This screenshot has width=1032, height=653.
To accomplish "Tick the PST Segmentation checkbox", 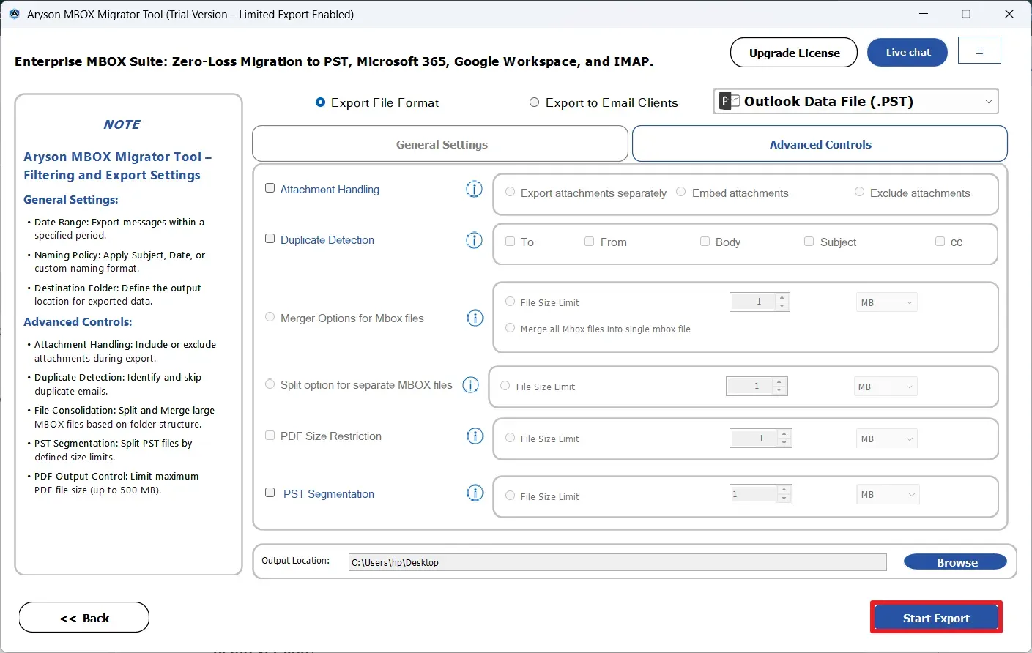I will click(270, 493).
